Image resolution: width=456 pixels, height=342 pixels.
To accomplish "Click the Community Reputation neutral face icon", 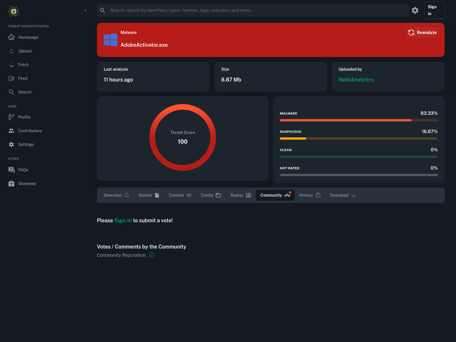I will [x=152, y=255].
